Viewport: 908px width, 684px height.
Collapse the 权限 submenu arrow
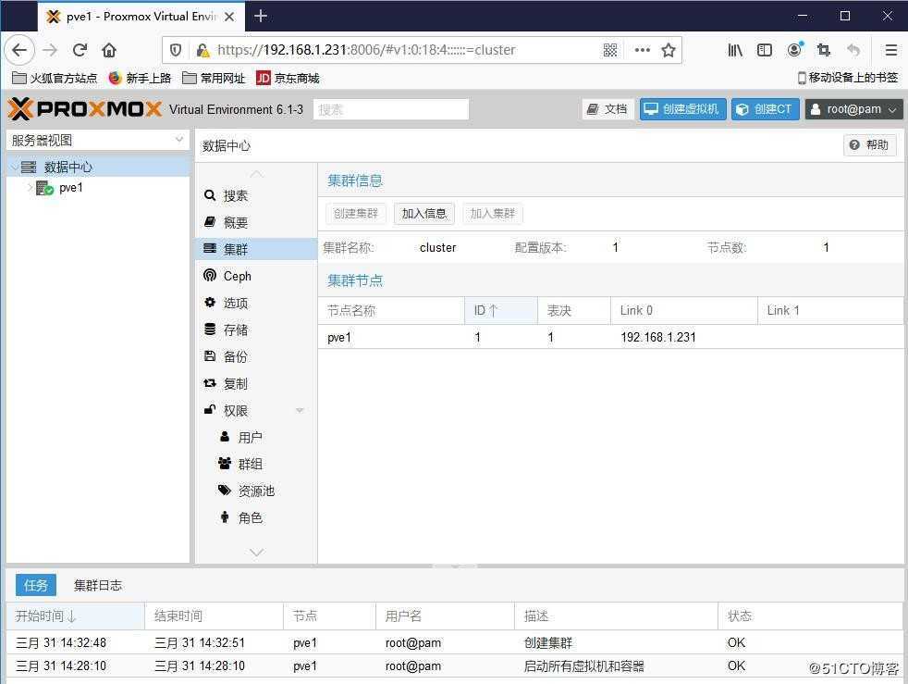coord(300,410)
